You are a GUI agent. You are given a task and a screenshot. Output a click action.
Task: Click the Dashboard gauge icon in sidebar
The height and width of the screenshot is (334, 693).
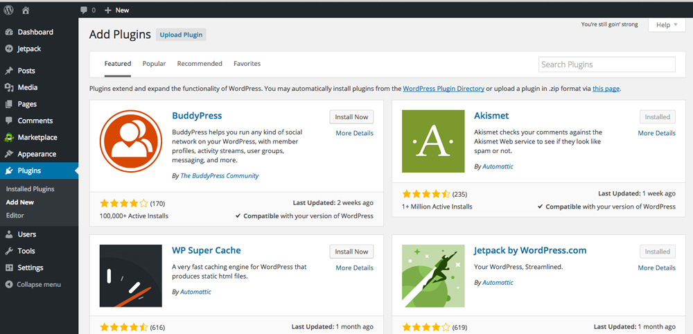[x=9, y=33]
